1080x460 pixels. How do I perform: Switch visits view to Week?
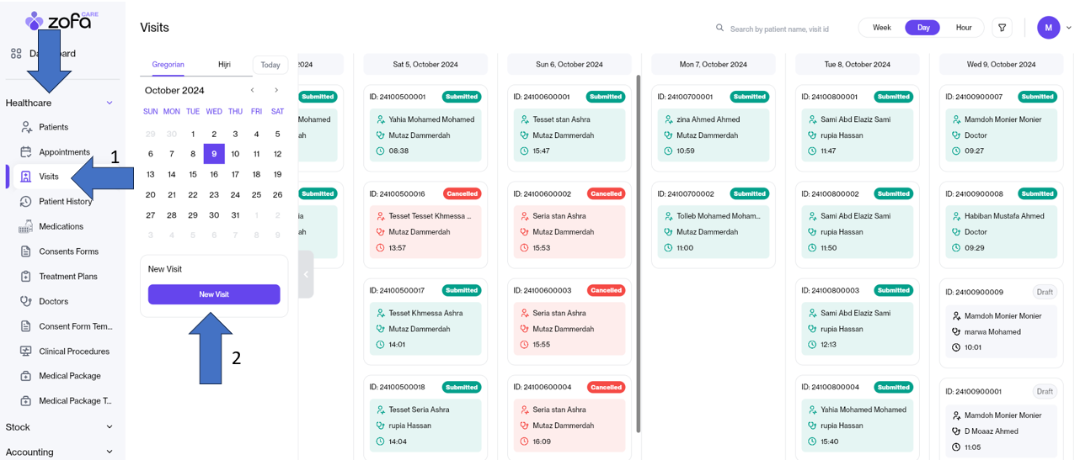point(881,28)
